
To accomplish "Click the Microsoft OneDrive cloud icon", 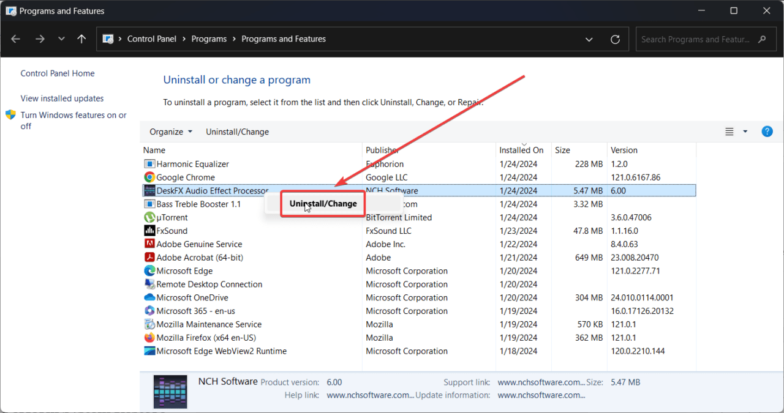I will tap(149, 298).
